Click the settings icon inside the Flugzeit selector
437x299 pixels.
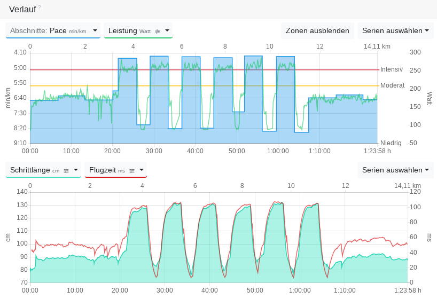132,170
